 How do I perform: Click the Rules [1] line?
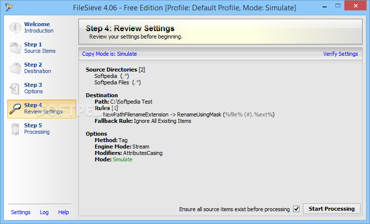click(x=106, y=108)
